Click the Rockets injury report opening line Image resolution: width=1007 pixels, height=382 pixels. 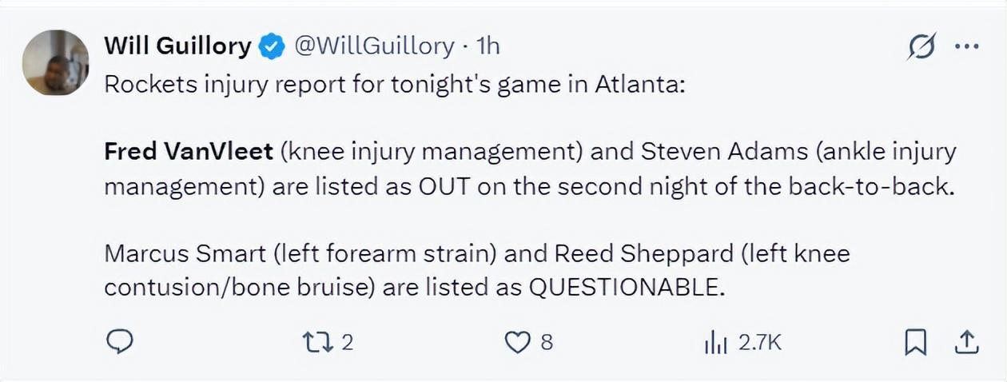coord(395,85)
